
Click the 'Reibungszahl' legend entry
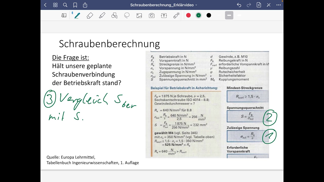[x=229, y=68]
